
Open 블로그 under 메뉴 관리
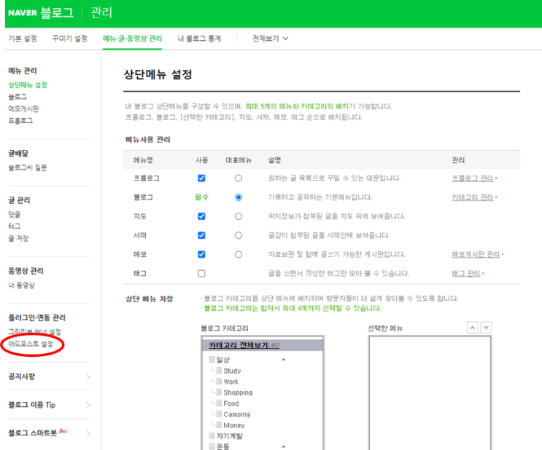pos(18,97)
